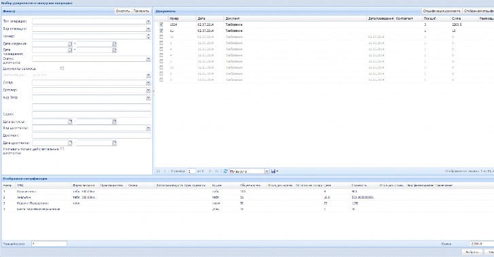This screenshot has height=257, width=494.
Task: Sort Документы grid by Дата column header
Action: pos(210,18)
